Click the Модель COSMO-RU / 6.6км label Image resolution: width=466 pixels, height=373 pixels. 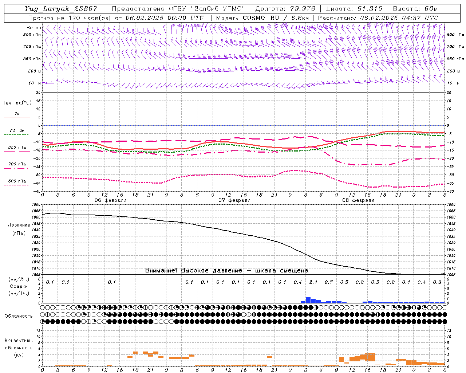(x=262, y=18)
